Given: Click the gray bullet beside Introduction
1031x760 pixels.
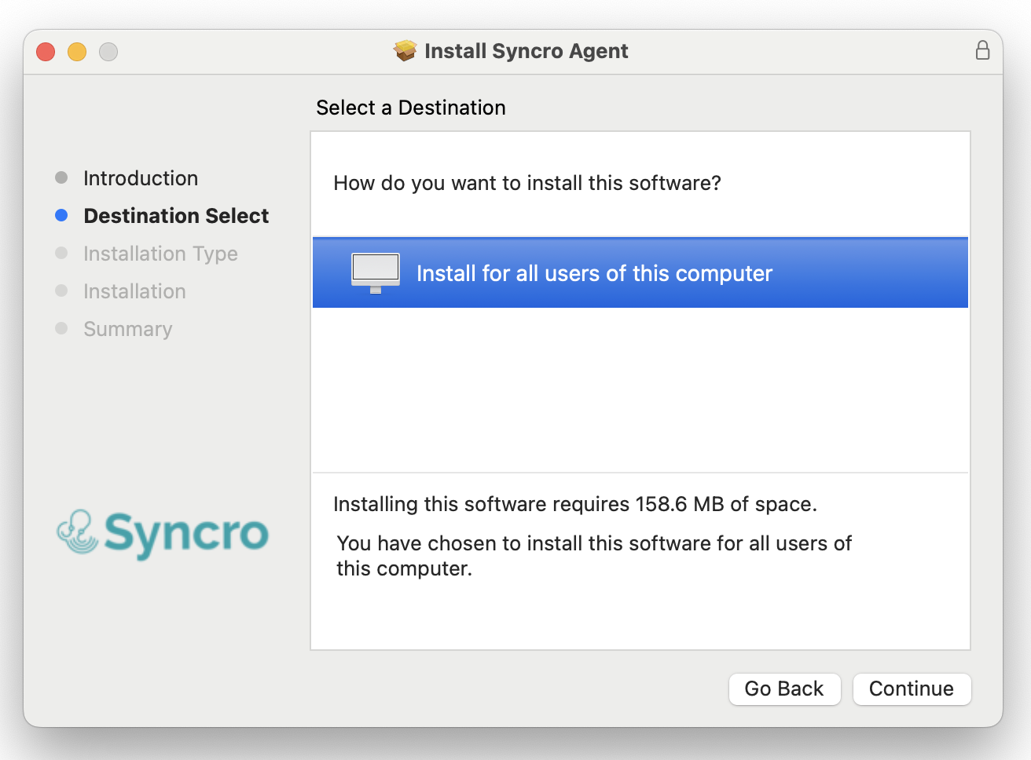Looking at the screenshot, I should click(61, 177).
